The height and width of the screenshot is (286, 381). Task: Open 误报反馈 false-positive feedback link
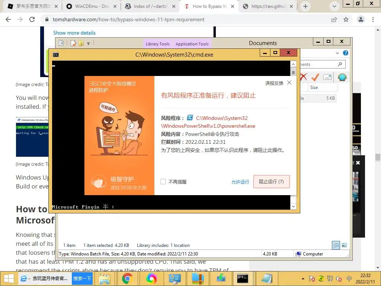click(x=274, y=83)
